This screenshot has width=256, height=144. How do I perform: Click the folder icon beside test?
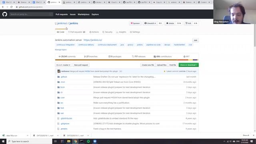58,108
